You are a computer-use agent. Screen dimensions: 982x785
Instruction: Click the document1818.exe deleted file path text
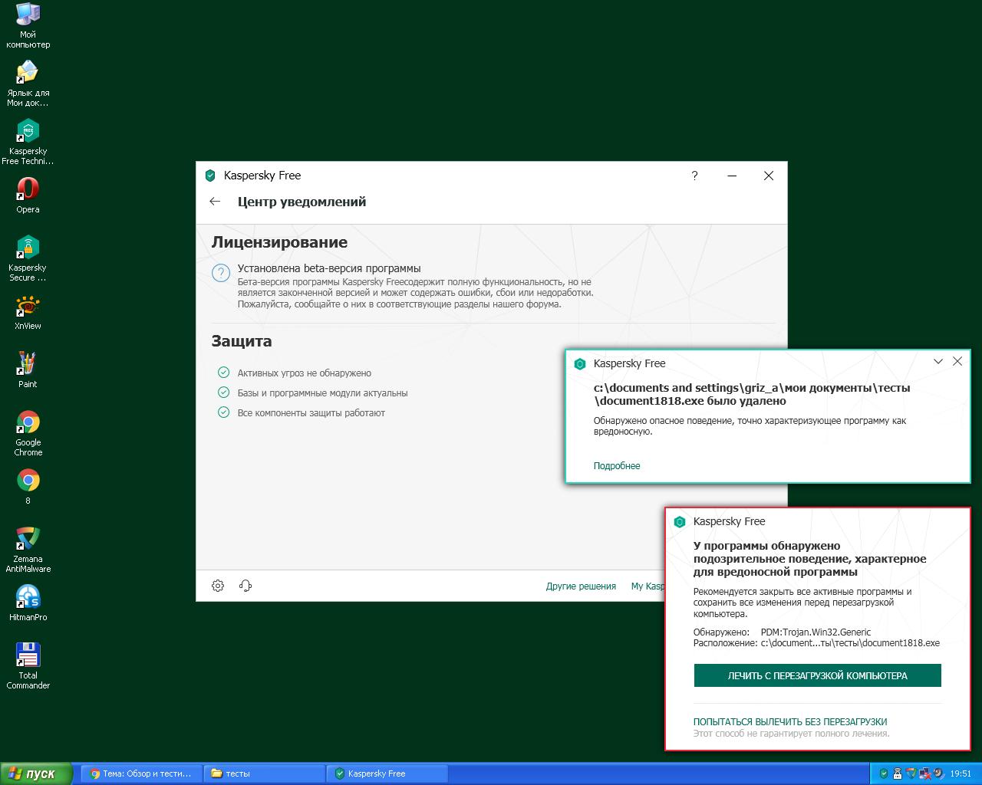point(752,394)
